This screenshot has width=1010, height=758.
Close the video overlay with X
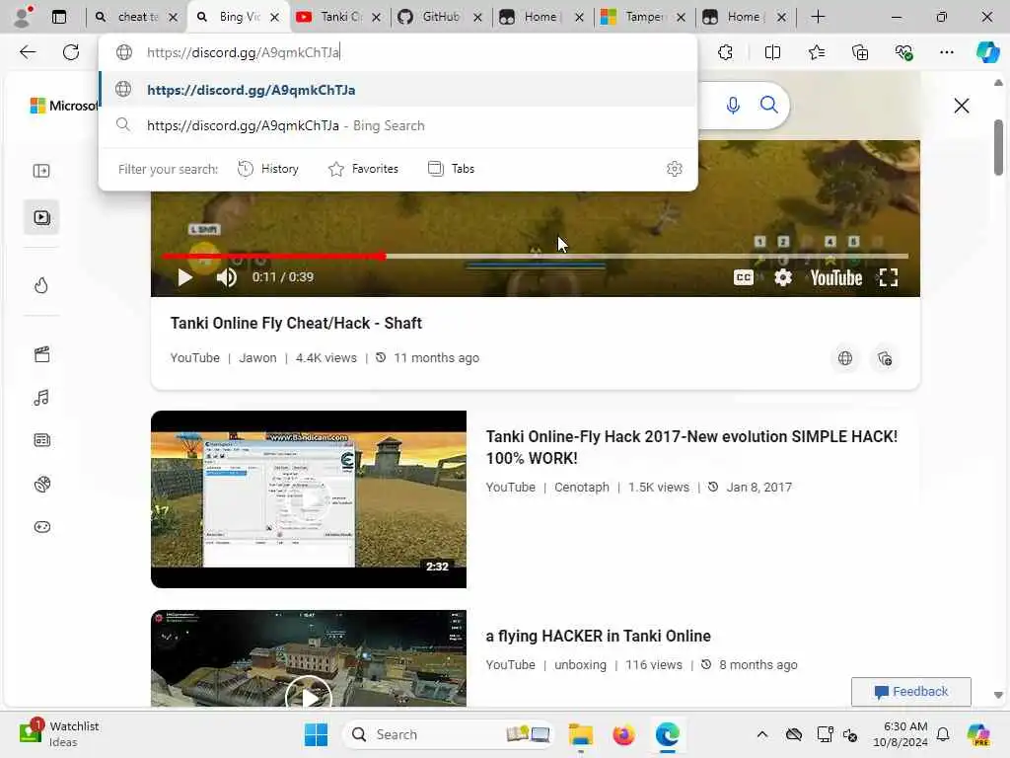click(961, 106)
